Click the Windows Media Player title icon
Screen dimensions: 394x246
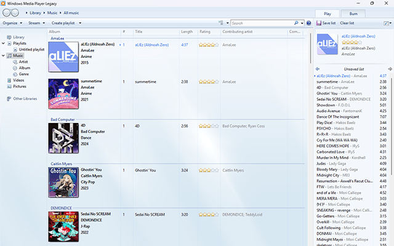click(x=3, y=3)
